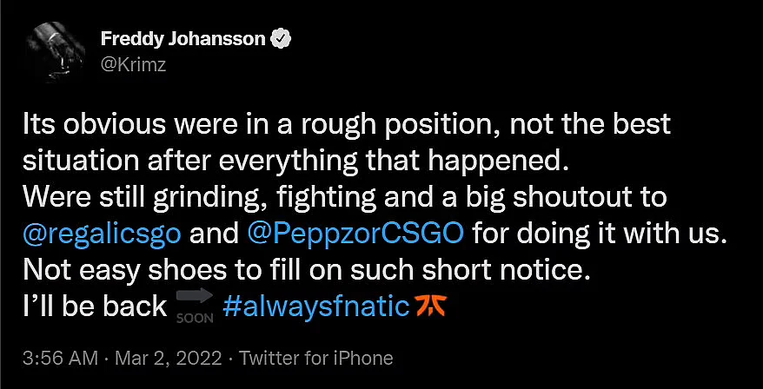763x389 pixels.
Task: Open the @regalicsgo mention
Action: click(x=102, y=234)
